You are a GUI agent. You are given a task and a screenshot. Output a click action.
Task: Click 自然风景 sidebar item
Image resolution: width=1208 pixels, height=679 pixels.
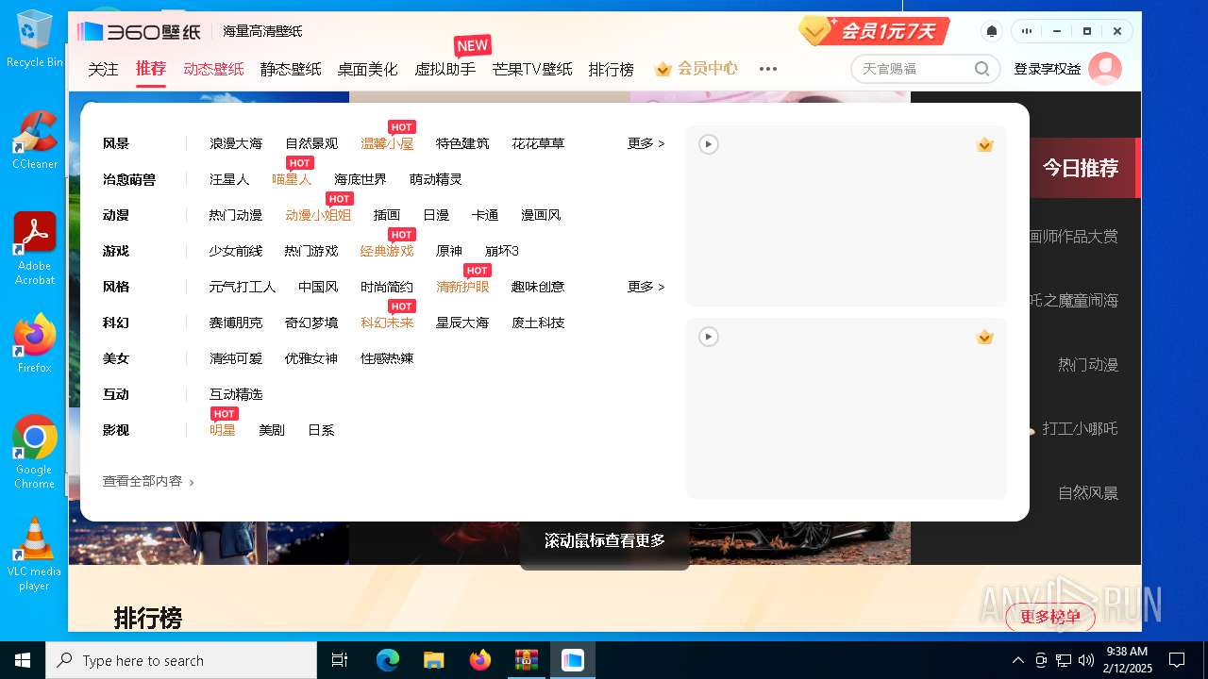coord(1088,492)
